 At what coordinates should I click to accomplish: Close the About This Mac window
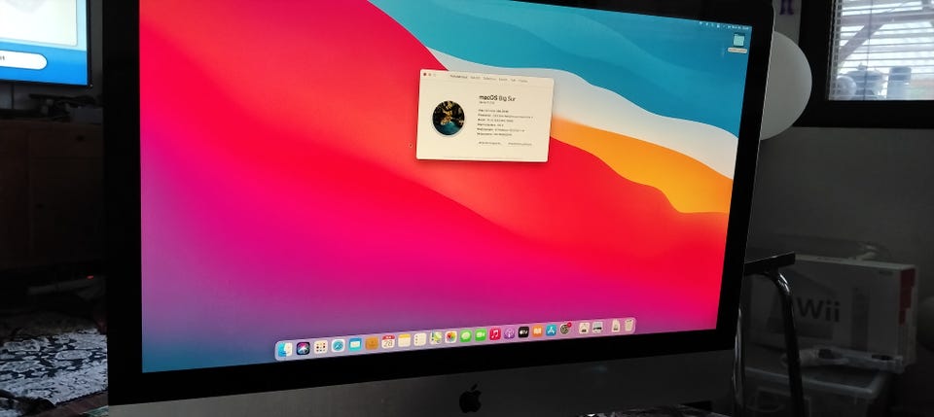coord(425,74)
